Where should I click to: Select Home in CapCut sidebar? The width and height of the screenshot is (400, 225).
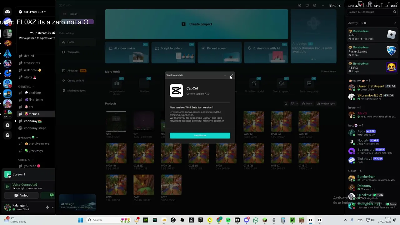77,42
